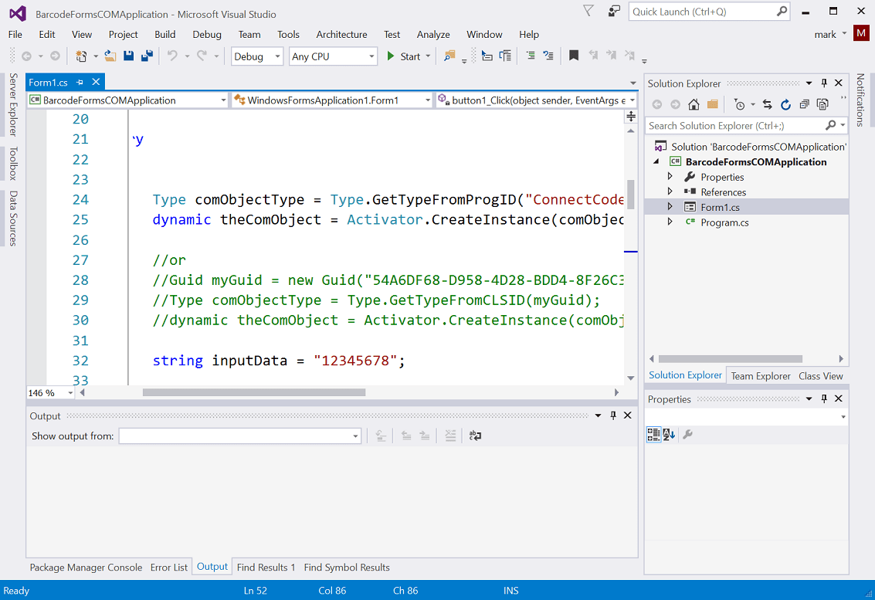Click the Solution Explorer Home icon
The image size is (875, 600).
[694, 104]
